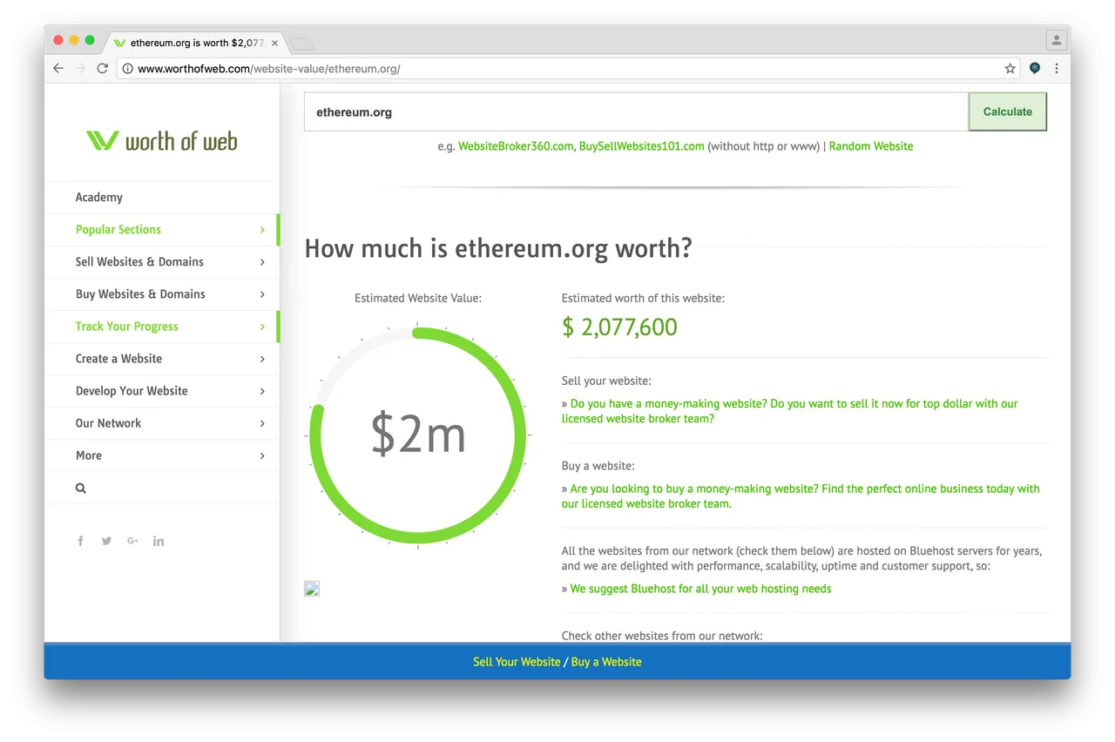Click the site info icon in address bar
This screenshot has width=1115, height=742.
(x=127, y=69)
